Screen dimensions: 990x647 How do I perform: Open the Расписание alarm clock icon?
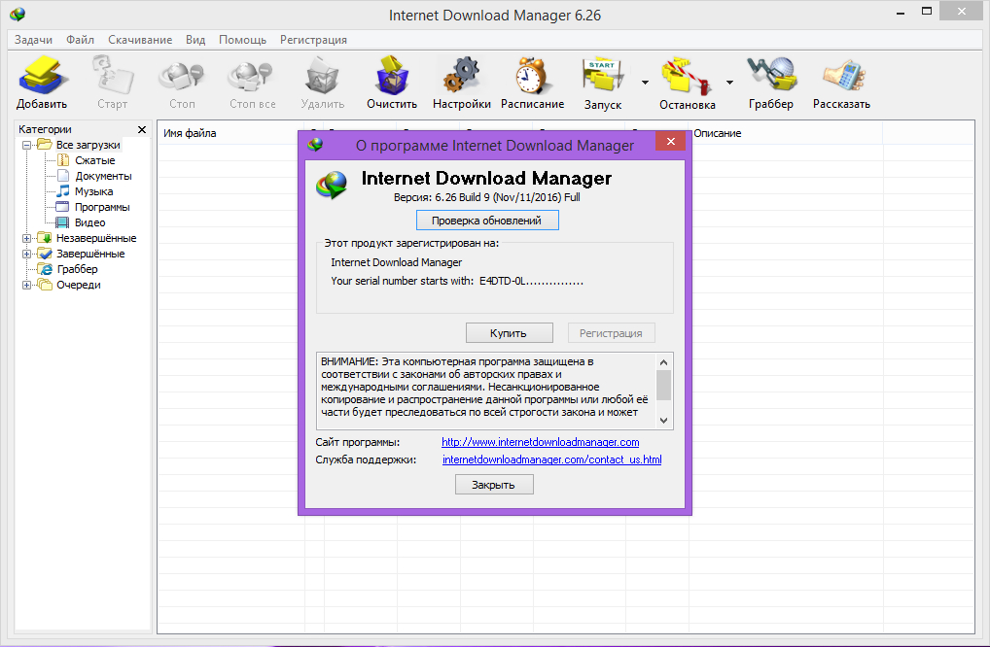pyautogui.click(x=532, y=75)
